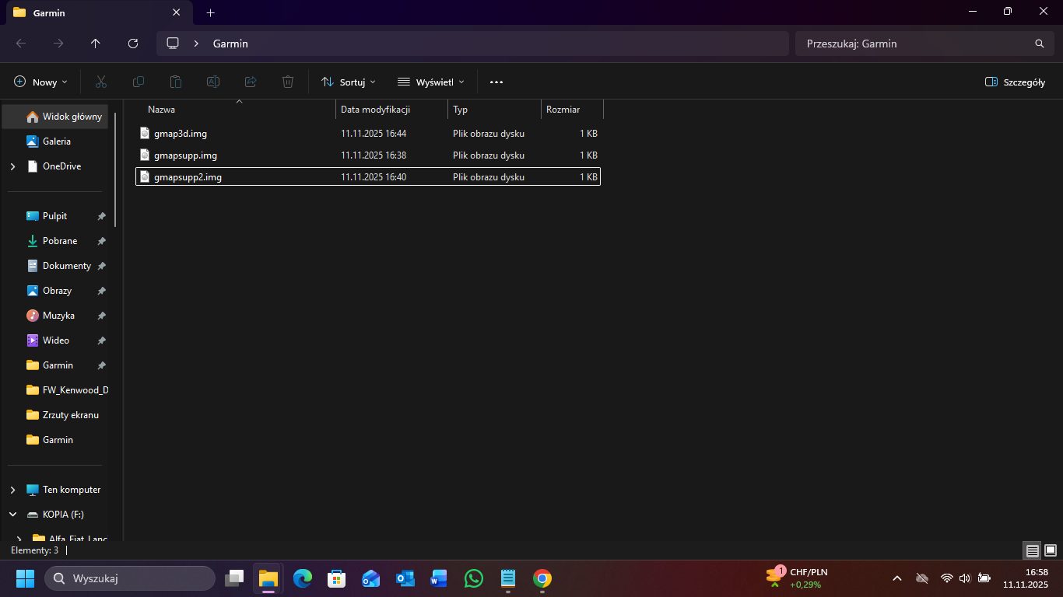Expand the Ten komputer tree node
The image size is (1063, 597).
click(x=12, y=490)
